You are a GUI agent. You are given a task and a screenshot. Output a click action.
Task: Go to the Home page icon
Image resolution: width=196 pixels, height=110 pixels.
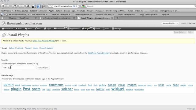28,6
